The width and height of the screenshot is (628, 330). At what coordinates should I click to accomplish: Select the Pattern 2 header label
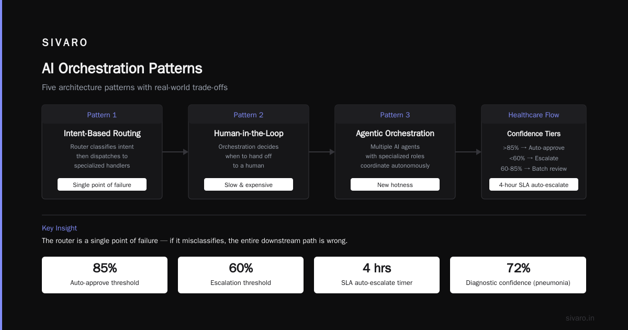249,115
